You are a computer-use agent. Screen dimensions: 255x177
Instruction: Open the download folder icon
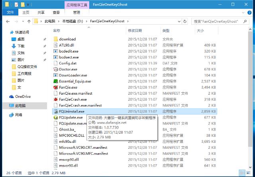55,39
